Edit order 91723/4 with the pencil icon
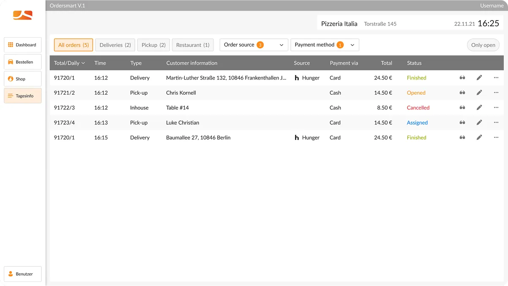The image size is (508, 286). click(479, 123)
